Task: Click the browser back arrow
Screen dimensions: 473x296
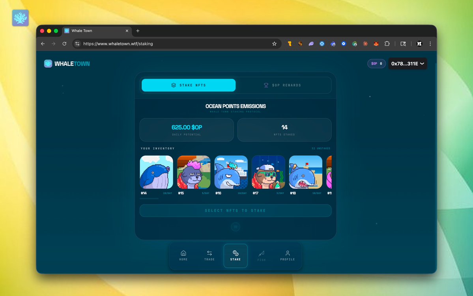Action: 43,44
